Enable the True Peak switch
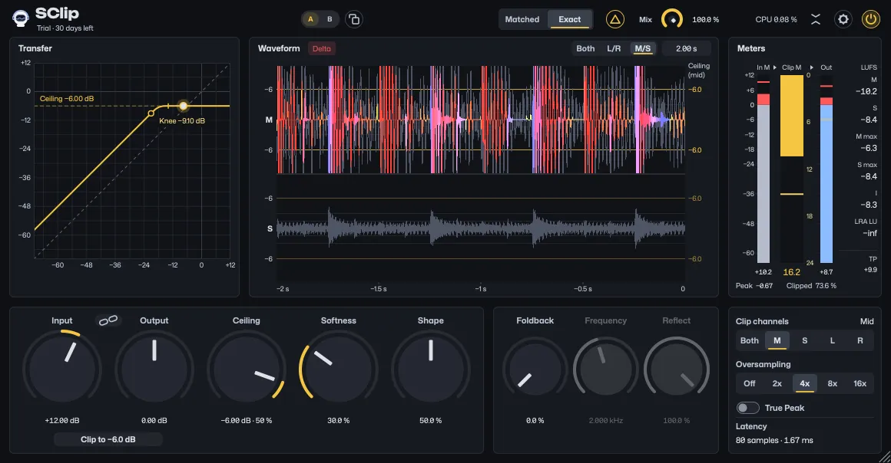Image resolution: width=891 pixels, height=463 pixels. coord(748,408)
